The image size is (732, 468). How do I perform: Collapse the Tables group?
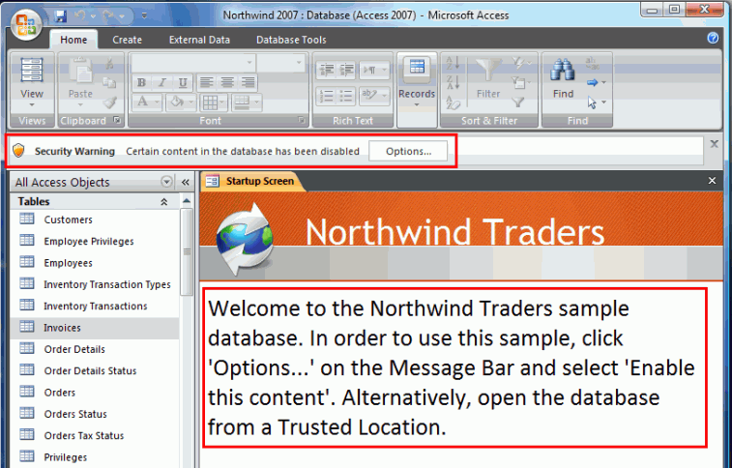point(163,201)
